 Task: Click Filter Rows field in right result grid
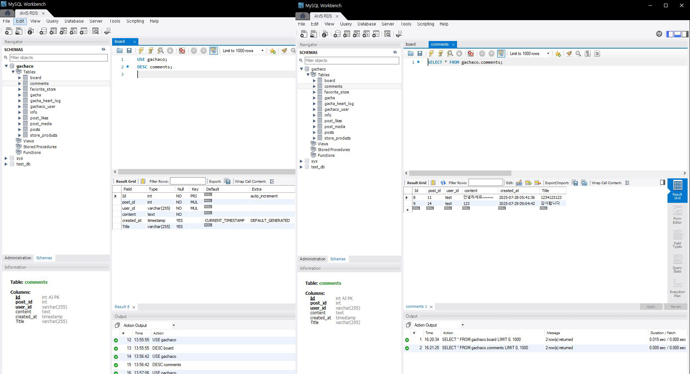(486, 183)
